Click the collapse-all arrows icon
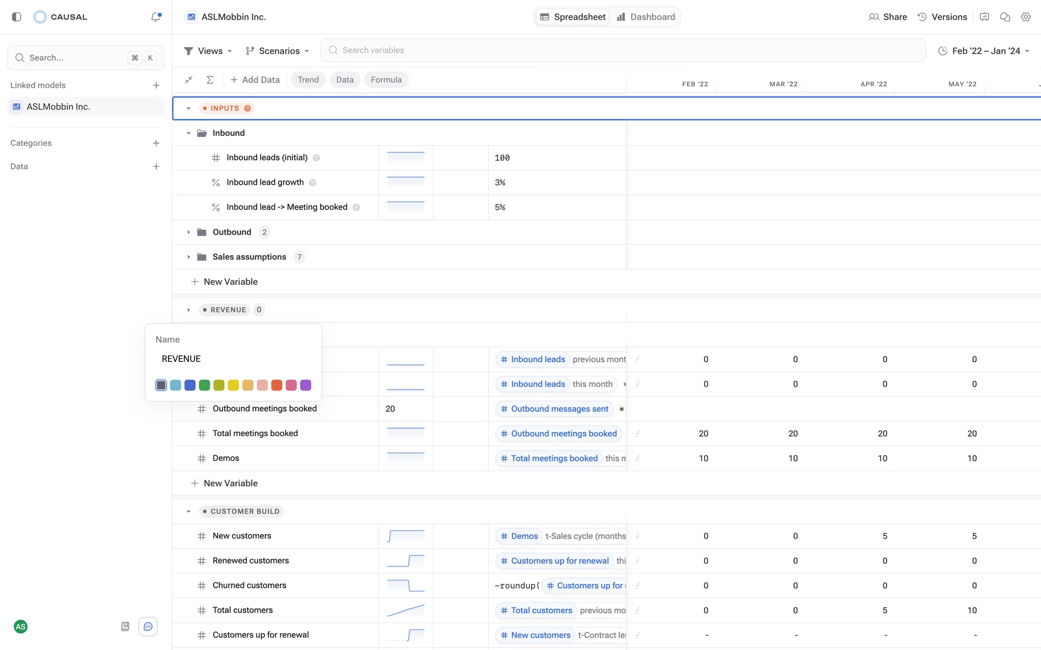Screen dimensions: 1041x650 [x=189, y=80]
